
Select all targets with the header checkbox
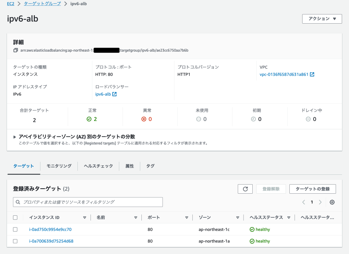point(15,217)
